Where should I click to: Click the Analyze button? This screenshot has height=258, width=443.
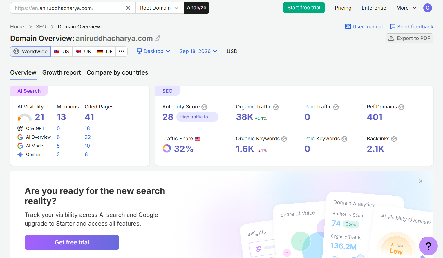click(196, 8)
